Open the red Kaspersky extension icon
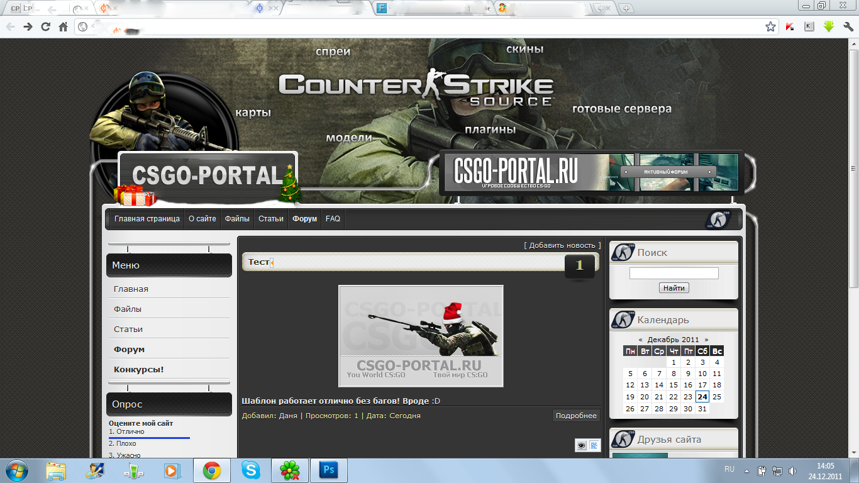Viewport: 859px width, 483px height. (790, 26)
